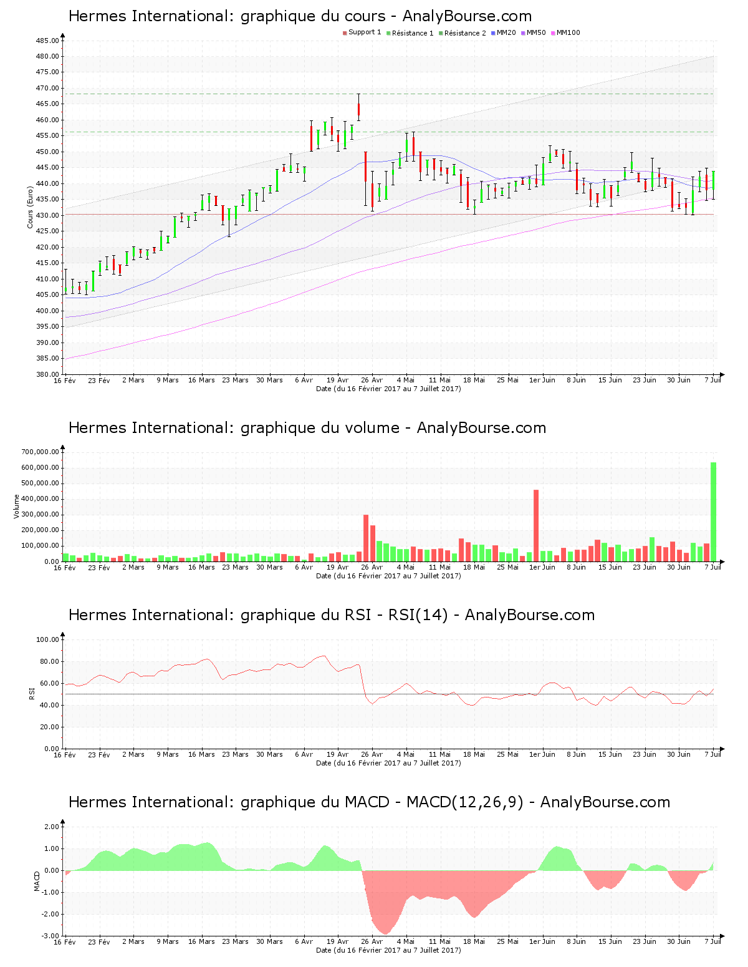Viewport: 748px width, 967px height.
Task: Click the tallest green volume bar at 7 Juil
Action: 713,512
